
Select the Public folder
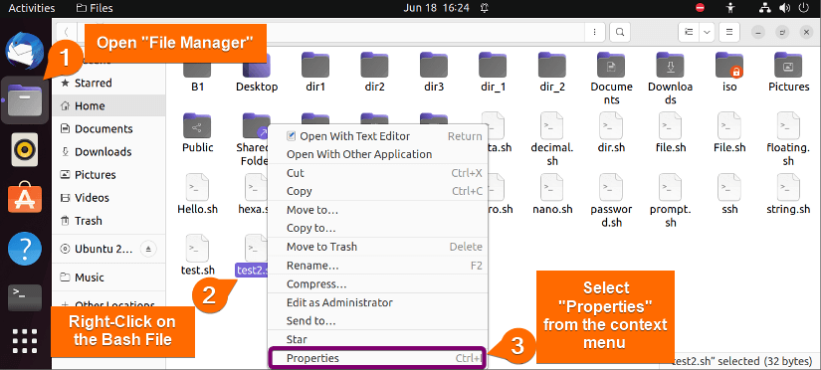[x=197, y=133]
